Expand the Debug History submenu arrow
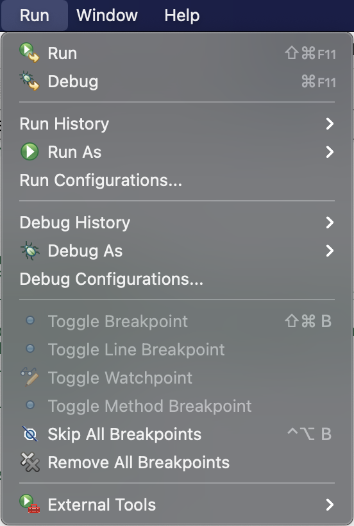Viewport: 354px width, 526px height. tap(330, 223)
